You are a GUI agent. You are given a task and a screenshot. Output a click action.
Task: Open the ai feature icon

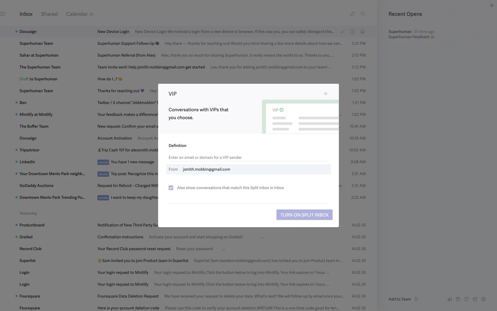[450, 299]
